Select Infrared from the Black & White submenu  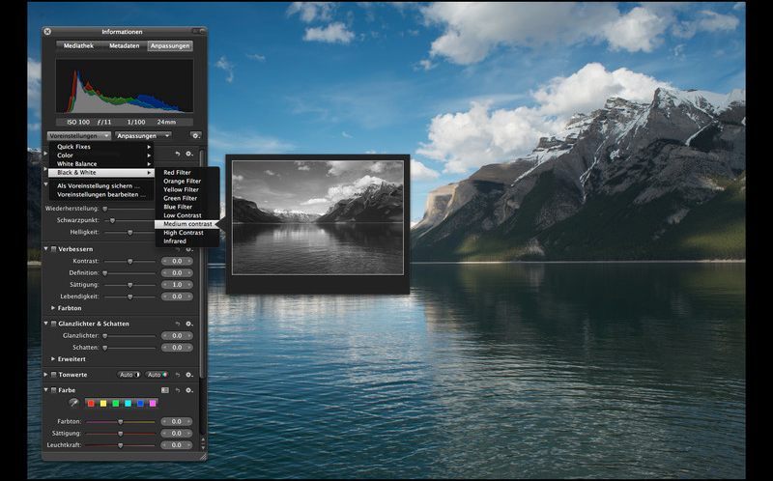pyautogui.click(x=175, y=241)
